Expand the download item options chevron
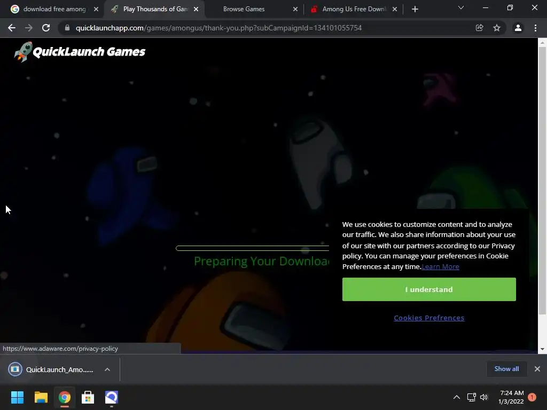547x410 pixels. click(107, 369)
